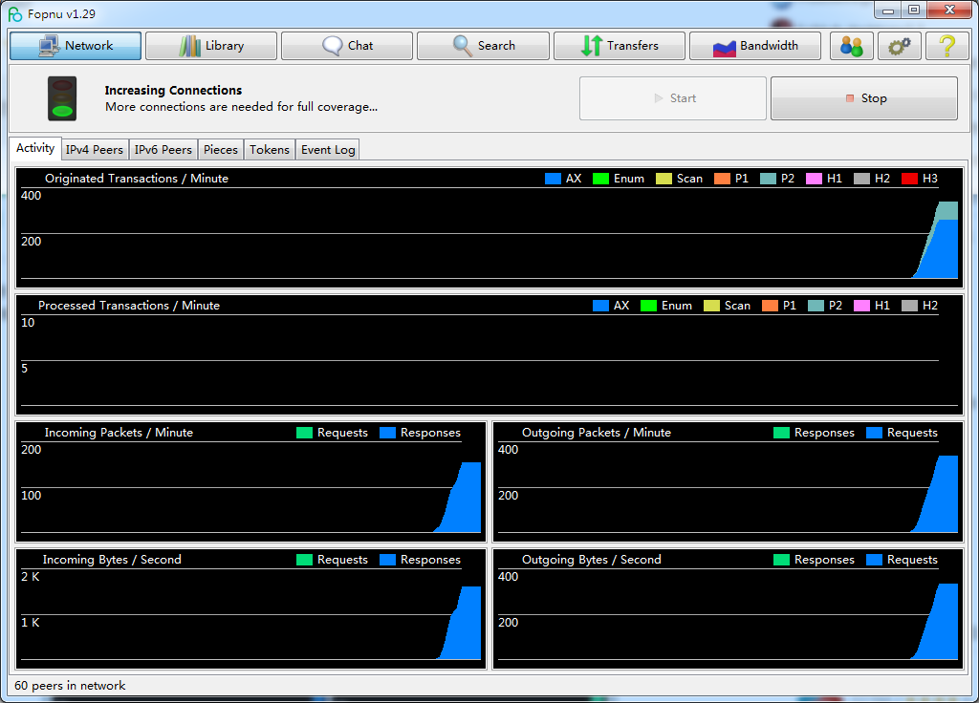979x703 pixels.
Task: Switch to the IPv4 Peers tab
Action: (95, 150)
